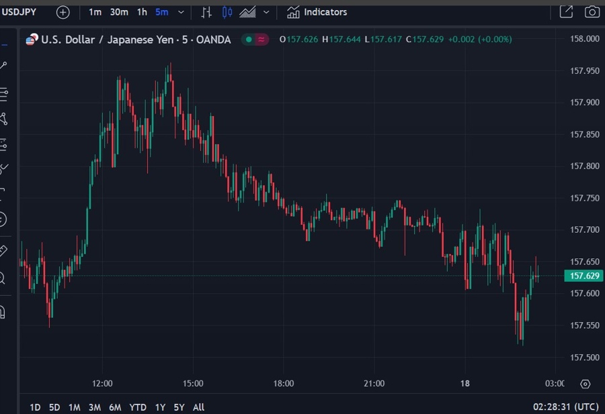Open the USDJPY symbol search
This screenshot has height=414, width=605.
19,12
